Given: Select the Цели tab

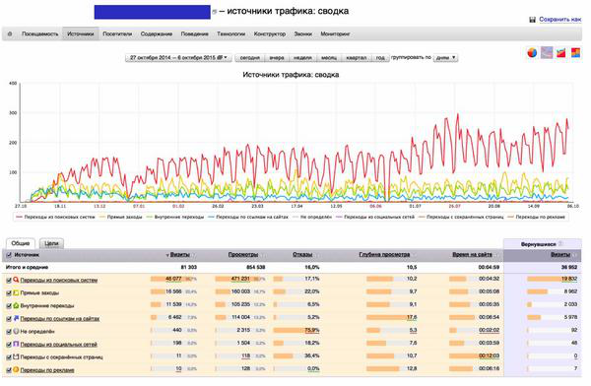Looking at the screenshot, I should pos(51,243).
